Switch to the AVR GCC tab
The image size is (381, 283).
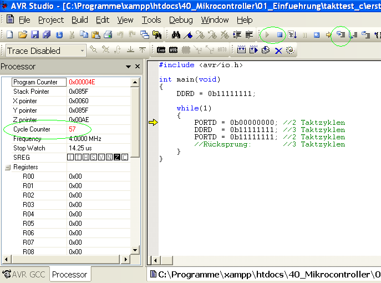pyautogui.click(x=24, y=275)
